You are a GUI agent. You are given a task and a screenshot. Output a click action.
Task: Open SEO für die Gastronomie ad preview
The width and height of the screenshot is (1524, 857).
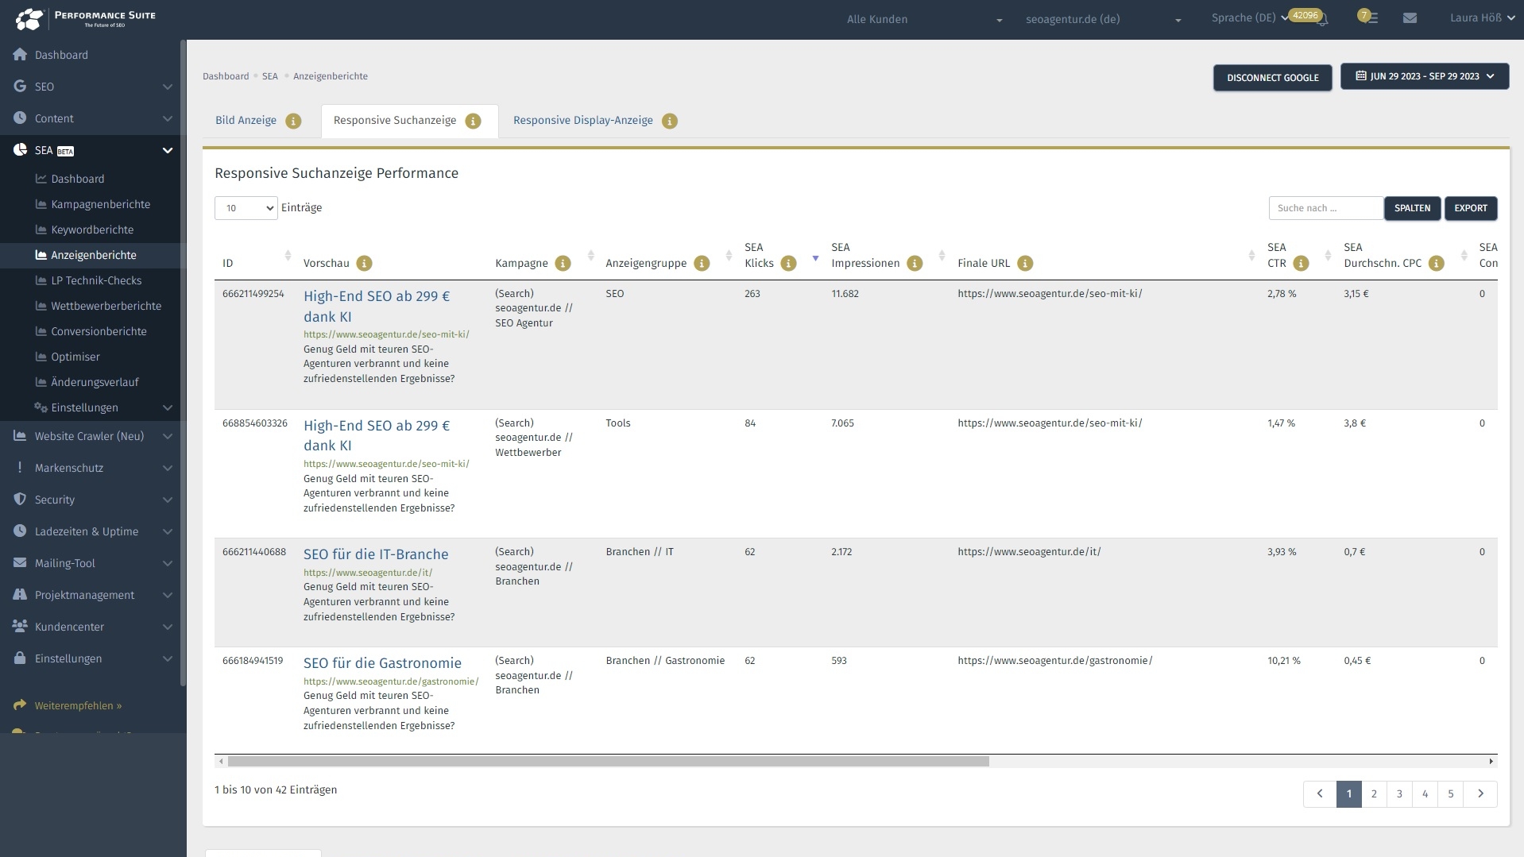[382, 663]
